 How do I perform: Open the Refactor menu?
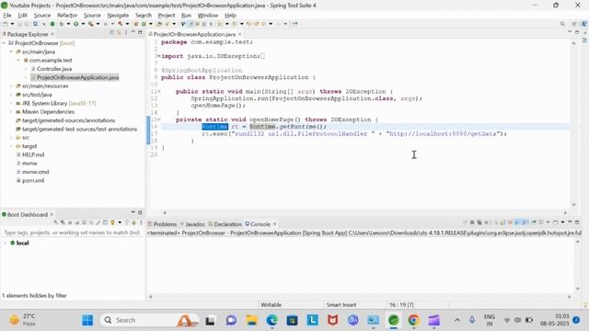pyautogui.click(x=67, y=16)
